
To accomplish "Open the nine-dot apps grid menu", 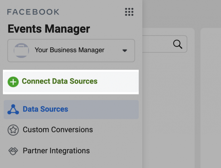I will [129, 12].
